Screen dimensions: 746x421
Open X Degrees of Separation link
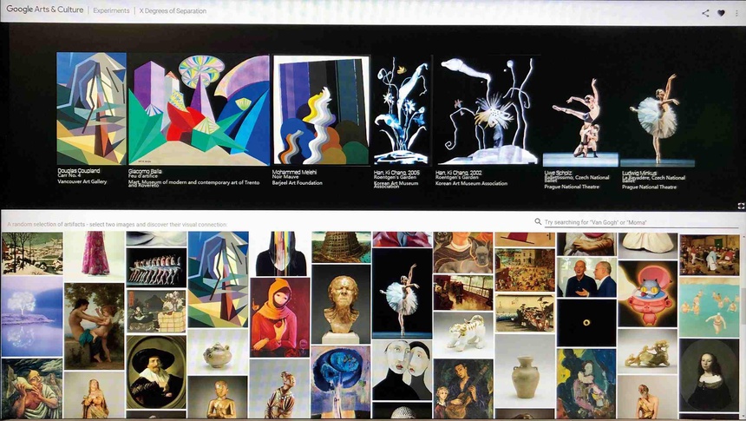point(173,10)
